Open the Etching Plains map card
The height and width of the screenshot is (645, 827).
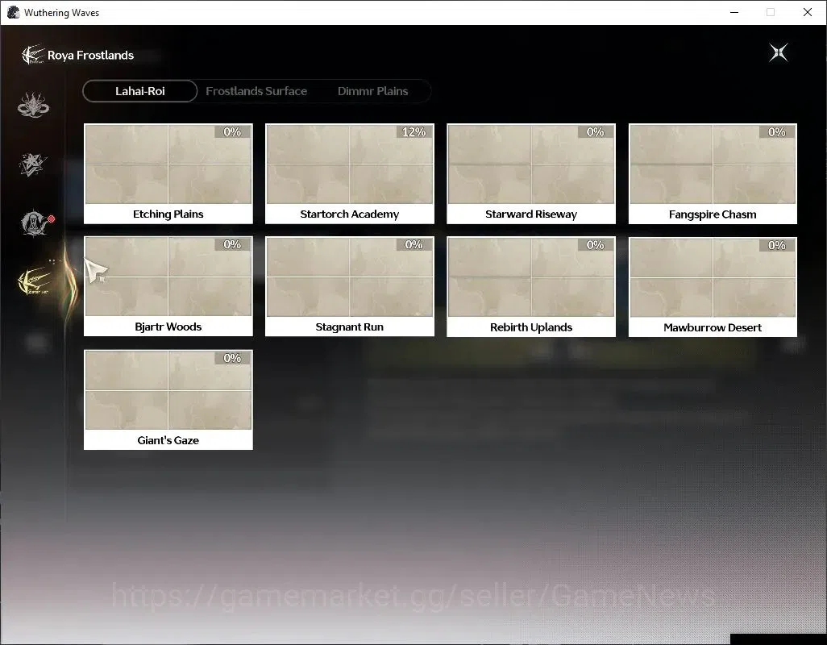click(168, 173)
